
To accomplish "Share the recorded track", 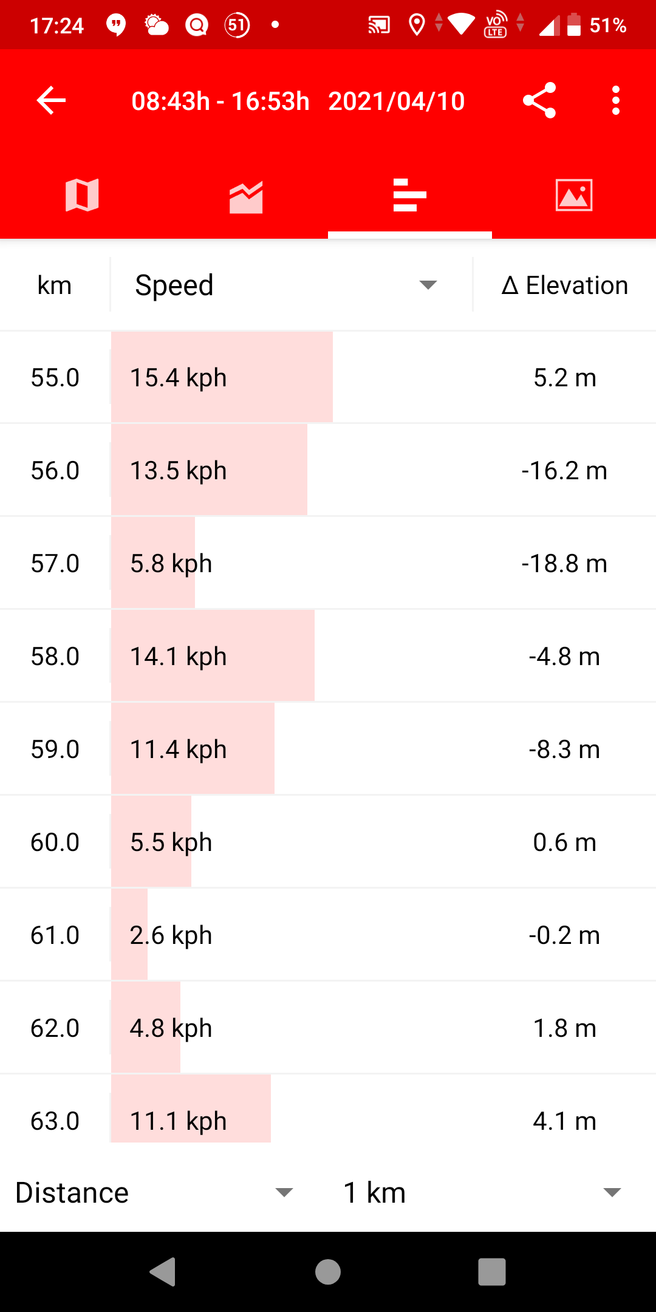I will click(539, 101).
